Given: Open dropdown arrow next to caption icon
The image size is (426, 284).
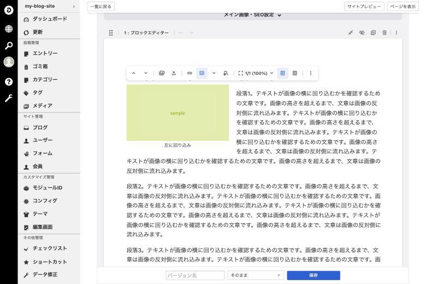Looking at the screenshot, I should pos(214,73).
